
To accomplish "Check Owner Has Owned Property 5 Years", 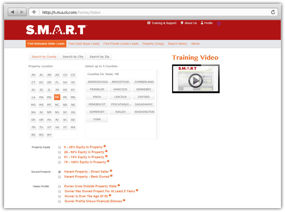I will click(x=59, y=191).
